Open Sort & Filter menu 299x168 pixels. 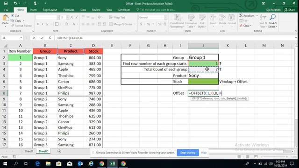pos(263,21)
